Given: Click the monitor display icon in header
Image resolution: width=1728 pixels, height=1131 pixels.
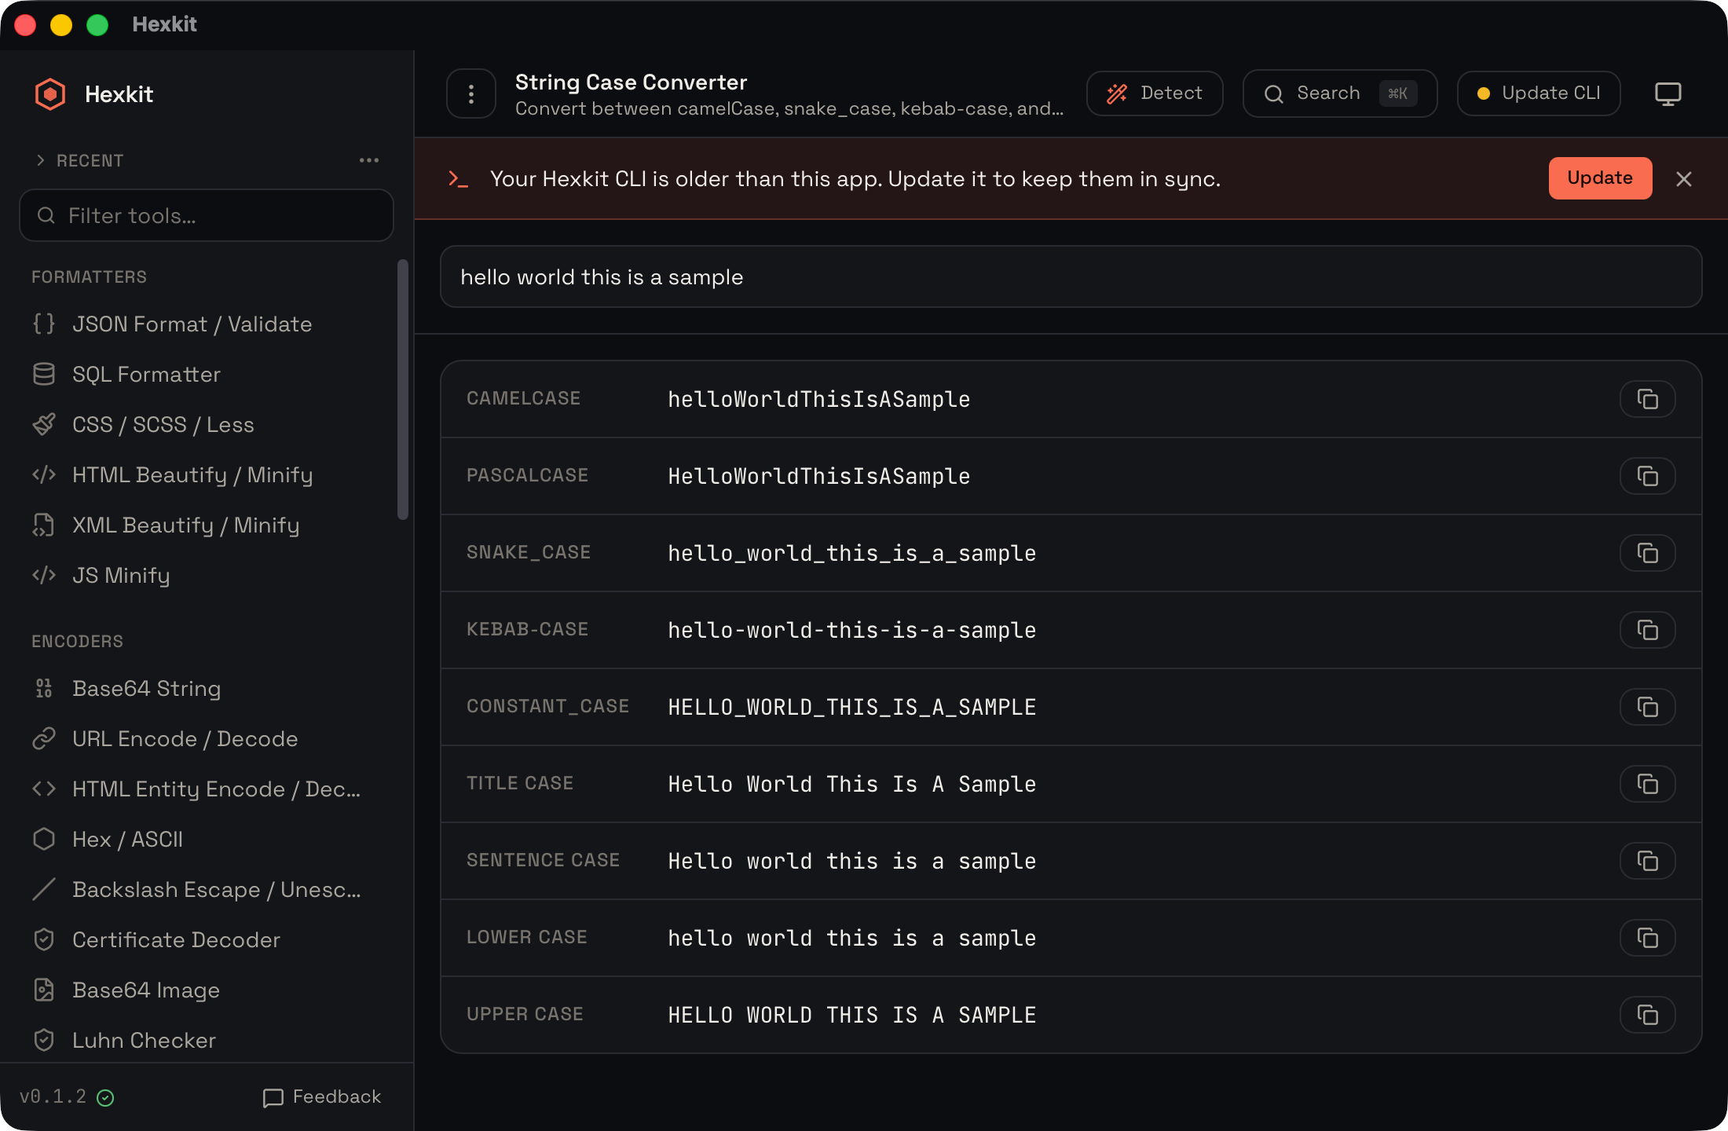Looking at the screenshot, I should click(1668, 94).
